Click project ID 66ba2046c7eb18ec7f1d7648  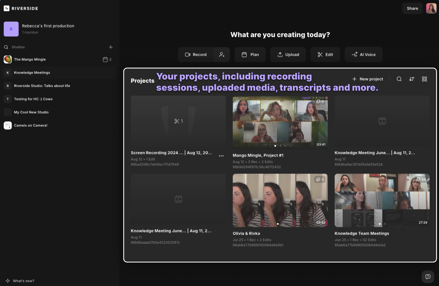[155, 164]
